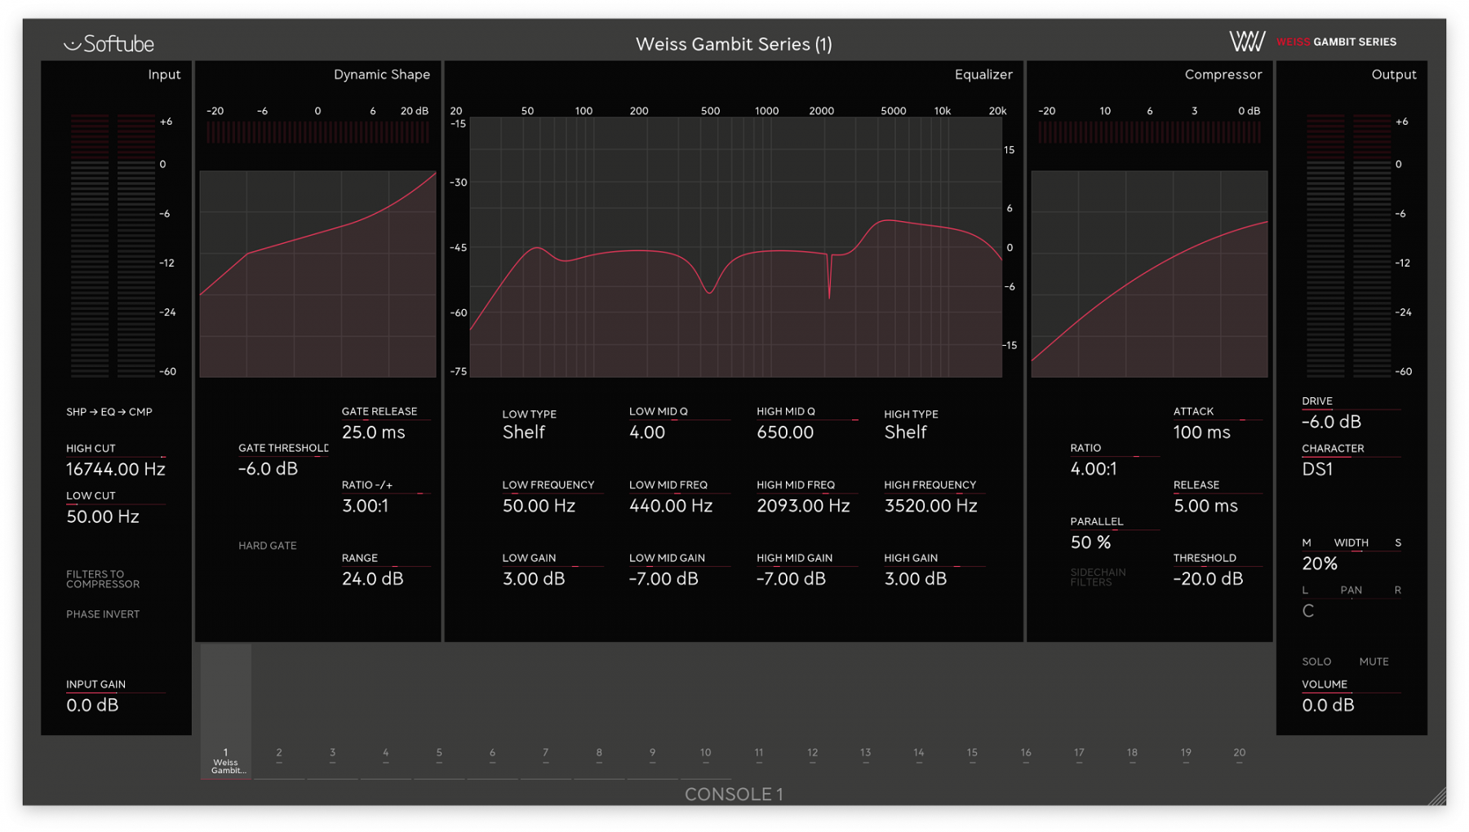Screen dimensions: 1469x832
Task: Select channel 13 slot
Action: pyautogui.click(x=865, y=755)
